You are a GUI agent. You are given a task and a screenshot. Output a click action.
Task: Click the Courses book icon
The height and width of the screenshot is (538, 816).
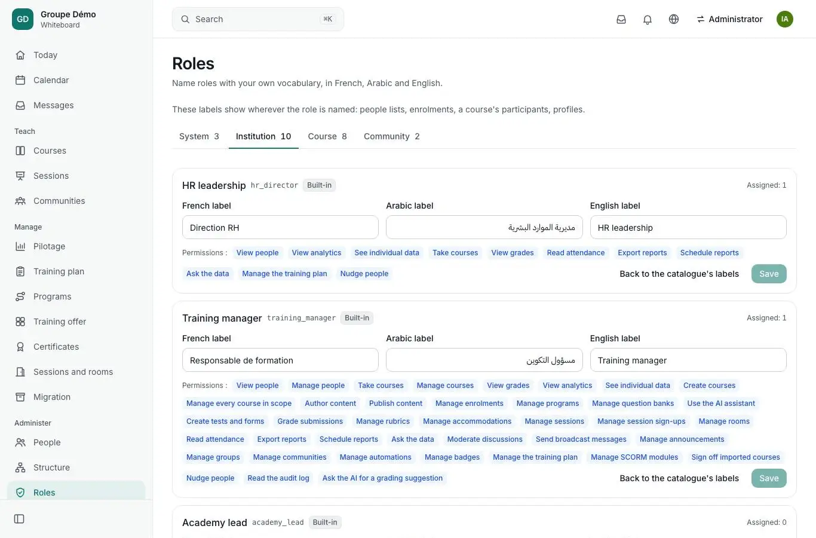(x=20, y=151)
